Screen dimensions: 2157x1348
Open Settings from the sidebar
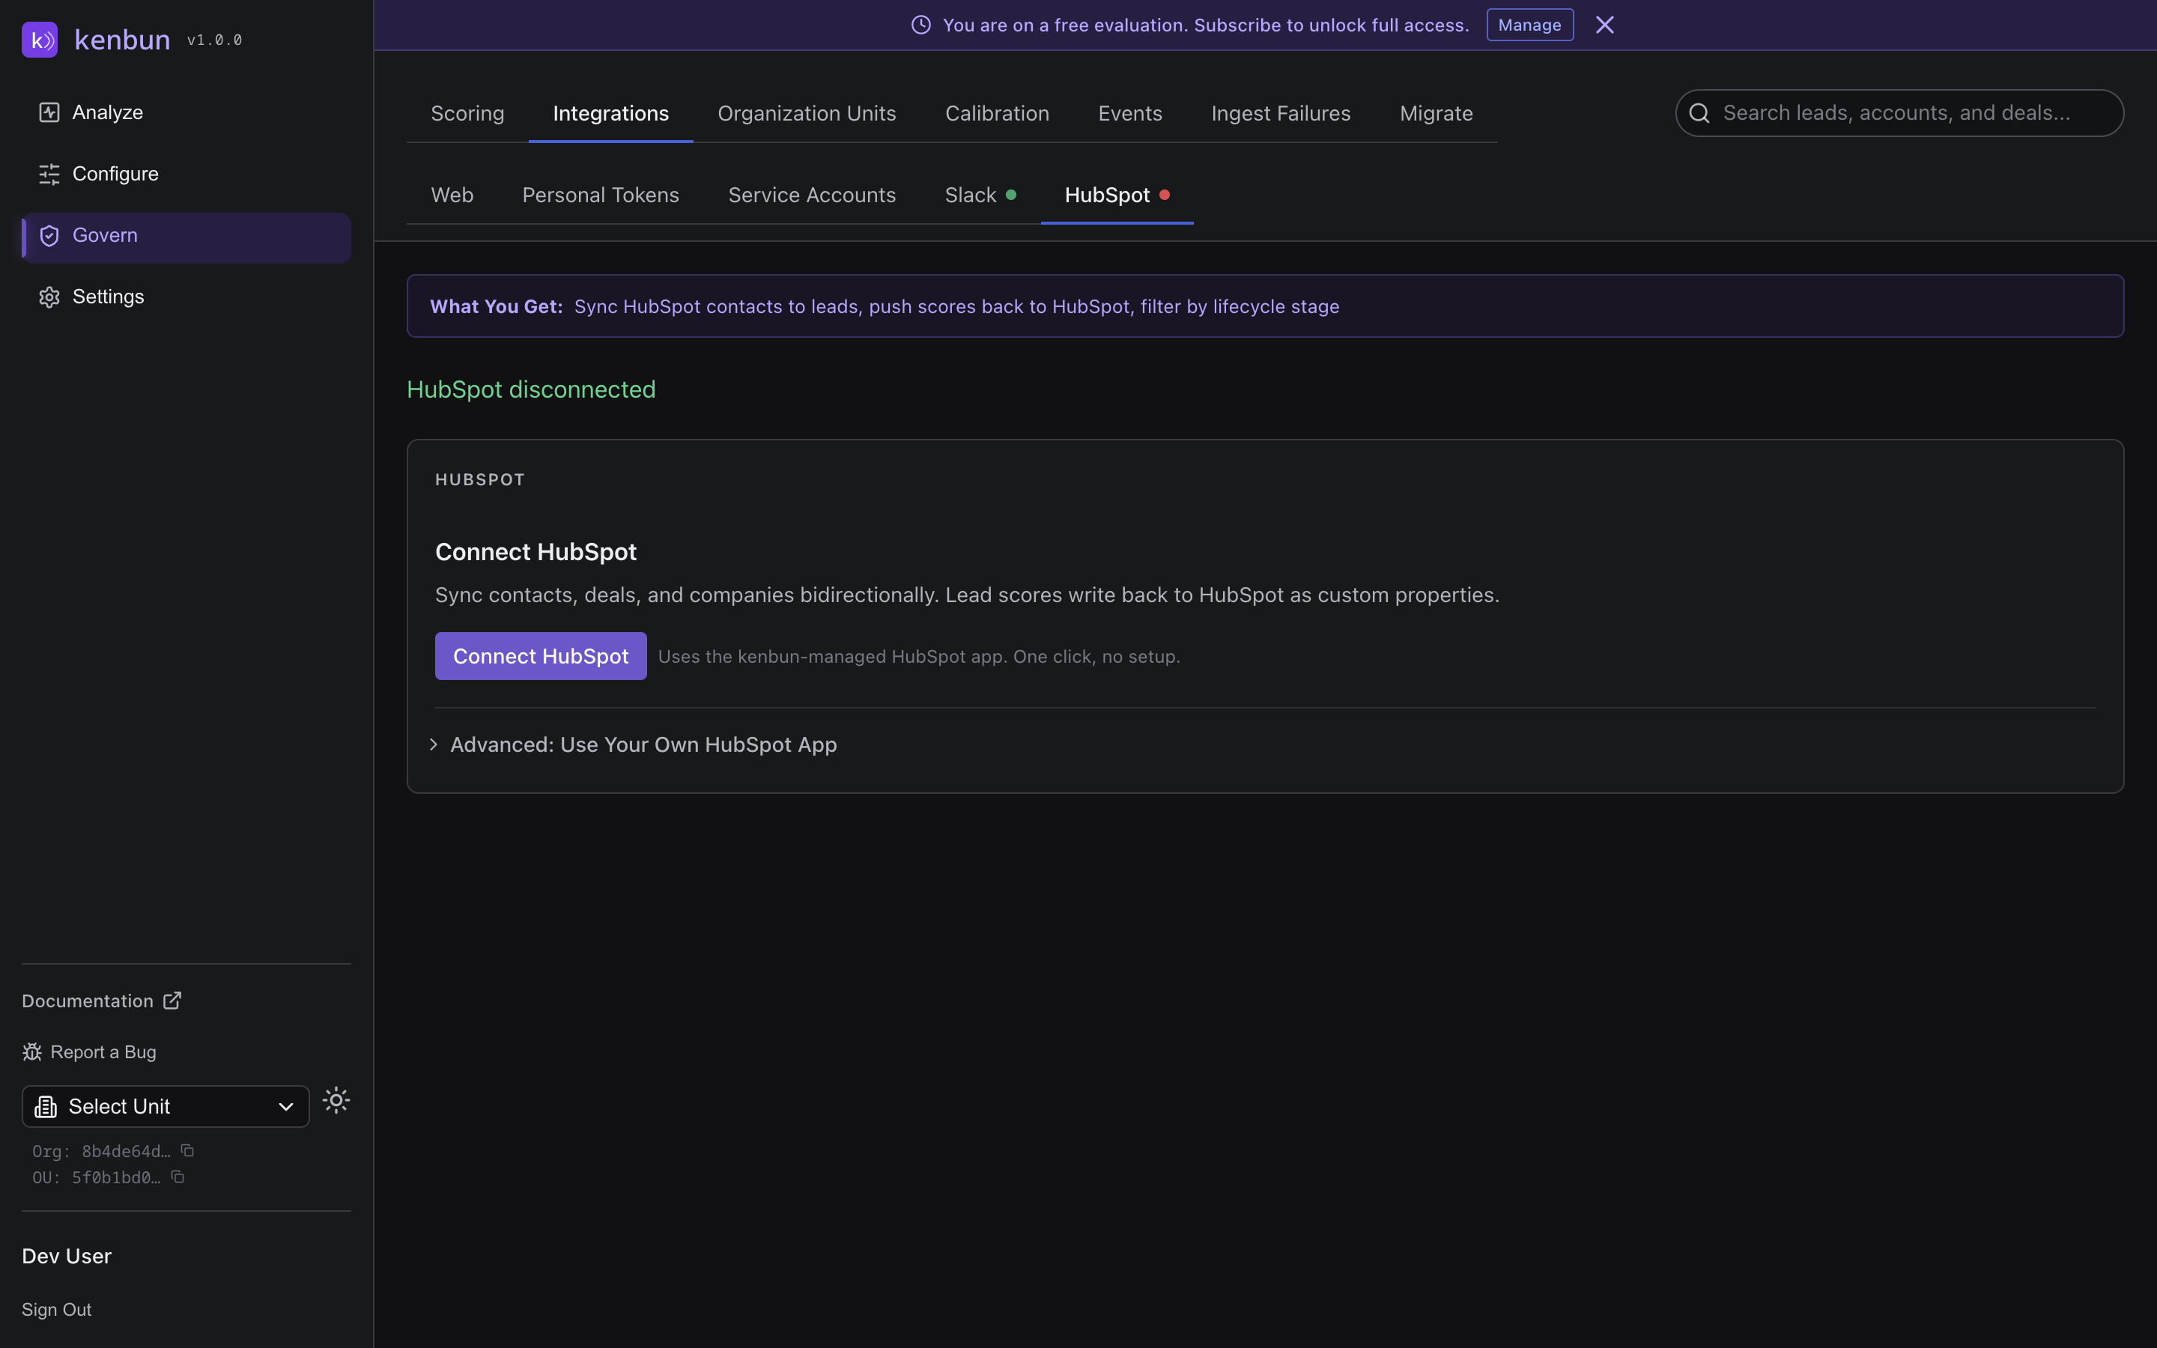(186, 297)
